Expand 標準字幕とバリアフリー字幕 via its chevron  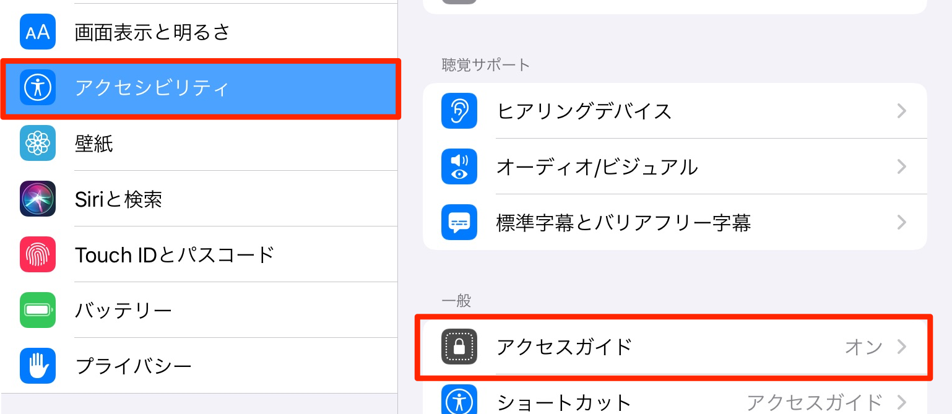(902, 222)
